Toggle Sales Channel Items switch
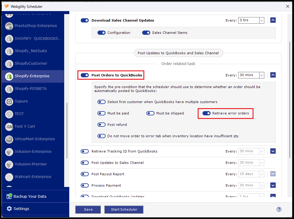 point(146,33)
